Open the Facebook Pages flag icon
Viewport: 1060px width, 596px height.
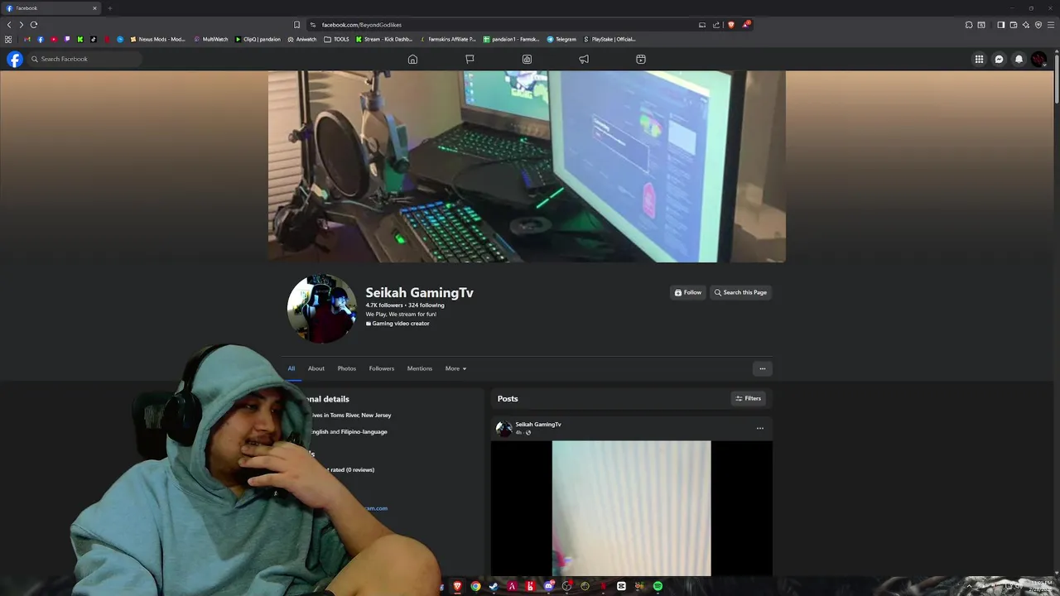(x=470, y=59)
